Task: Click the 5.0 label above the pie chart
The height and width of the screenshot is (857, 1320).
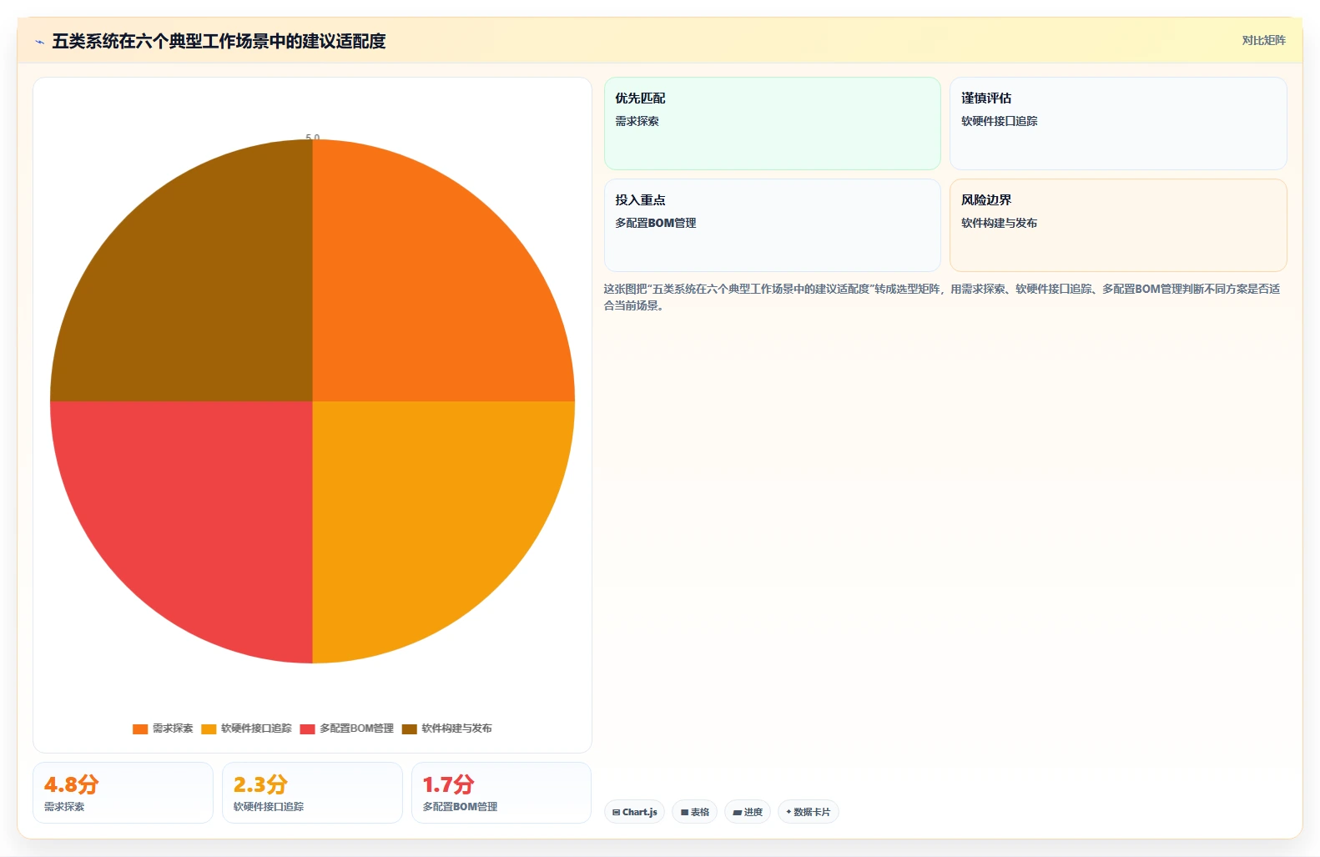Action: (313, 137)
